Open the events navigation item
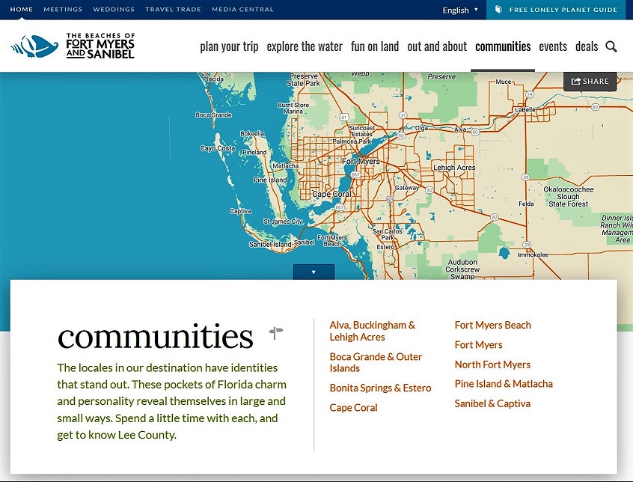 tap(553, 47)
